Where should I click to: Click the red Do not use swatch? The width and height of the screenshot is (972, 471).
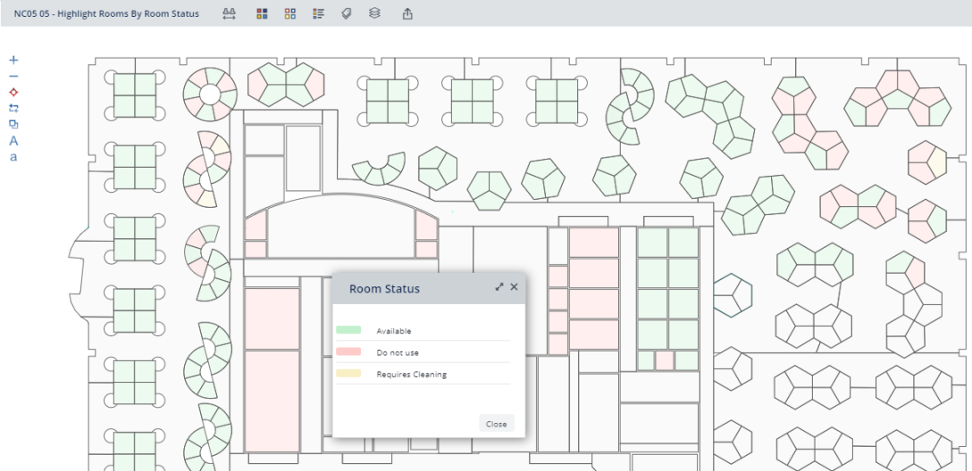point(348,351)
